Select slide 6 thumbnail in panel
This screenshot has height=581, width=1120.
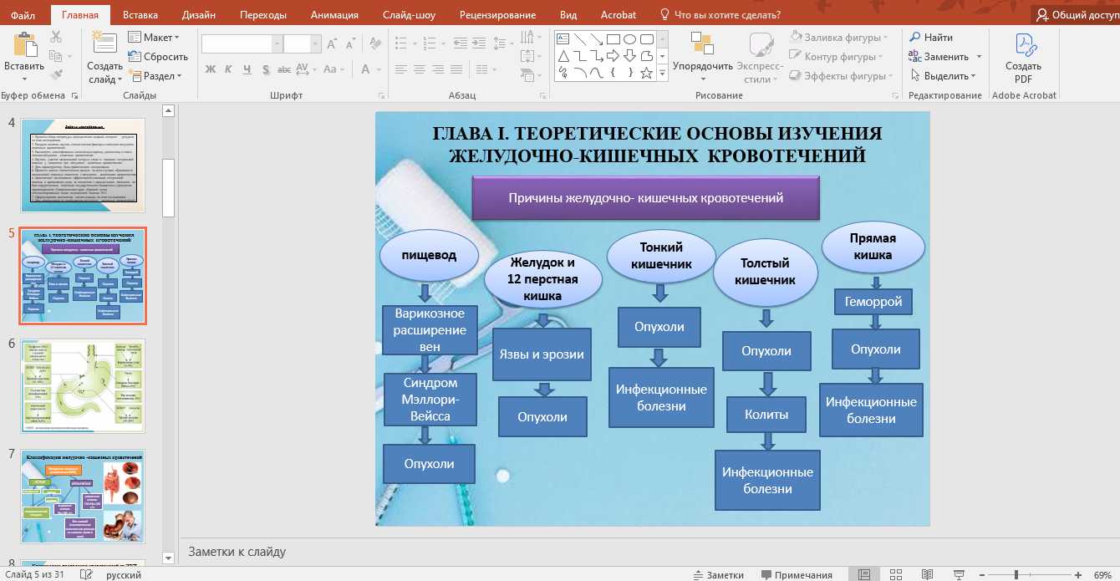83,385
